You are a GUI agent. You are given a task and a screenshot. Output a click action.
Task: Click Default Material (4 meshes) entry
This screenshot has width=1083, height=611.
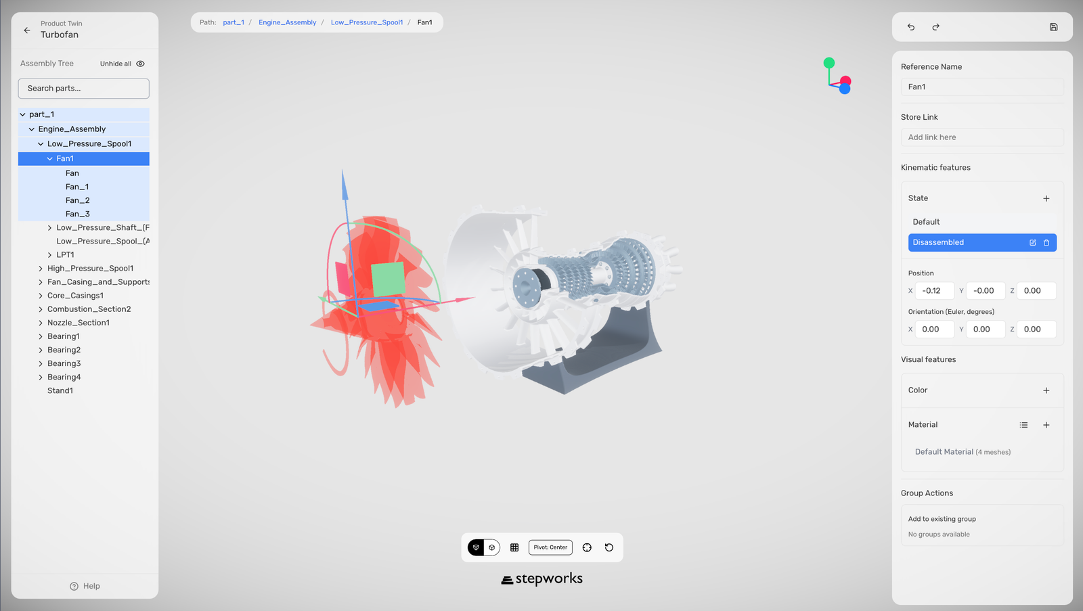tap(963, 452)
